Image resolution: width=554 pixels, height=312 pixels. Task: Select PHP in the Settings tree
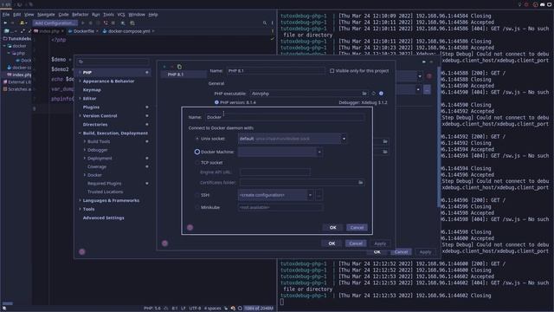tap(113, 72)
